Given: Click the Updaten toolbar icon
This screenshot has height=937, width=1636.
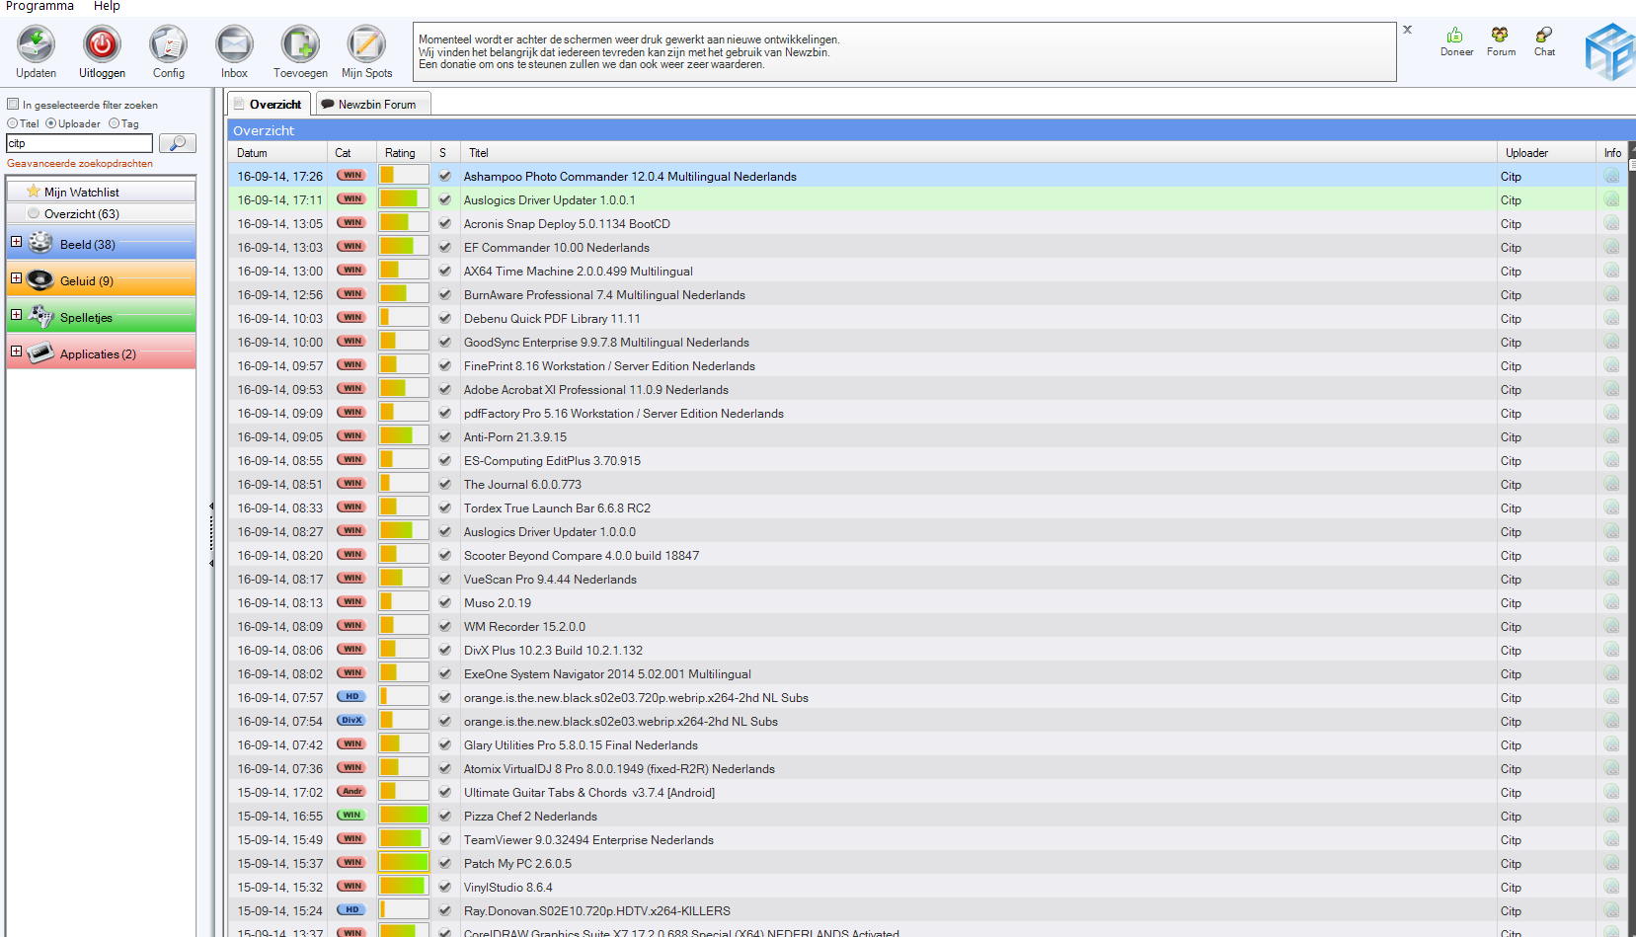Looking at the screenshot, I should click(x=36, y=45).
